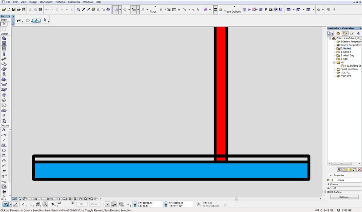This screenshot has height=212, width=362.
Task: Click the inject parameters syringe icon
Action: [88, 9]
